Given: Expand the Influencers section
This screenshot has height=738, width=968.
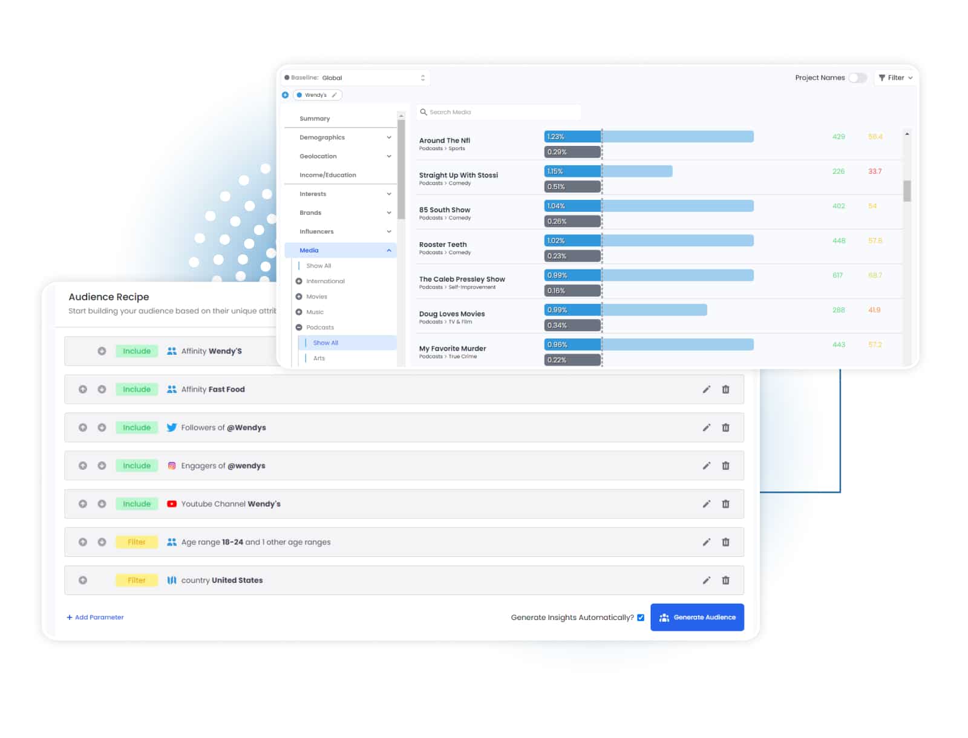Looking at the screenshot, I should point(340,231).
